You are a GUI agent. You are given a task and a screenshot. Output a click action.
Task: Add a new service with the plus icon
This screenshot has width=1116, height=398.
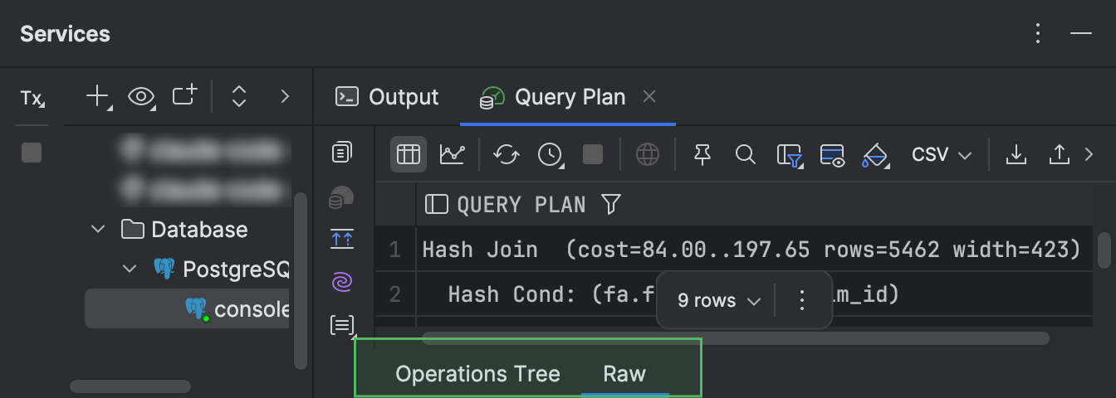[x=99, y=97]
